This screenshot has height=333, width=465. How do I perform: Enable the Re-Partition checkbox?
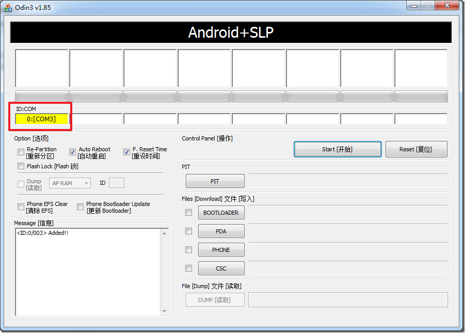tap(21, 152)
